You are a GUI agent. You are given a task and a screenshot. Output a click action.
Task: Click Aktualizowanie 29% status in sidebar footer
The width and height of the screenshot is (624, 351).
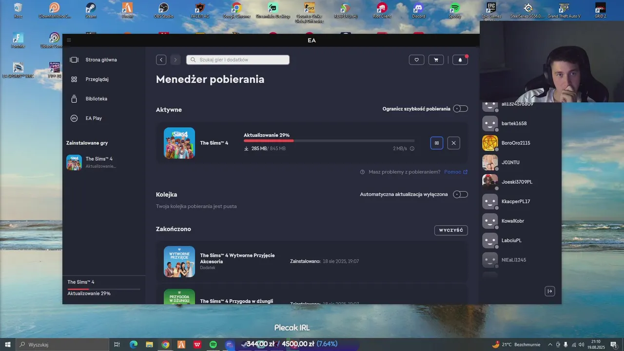tap(89, 293)
